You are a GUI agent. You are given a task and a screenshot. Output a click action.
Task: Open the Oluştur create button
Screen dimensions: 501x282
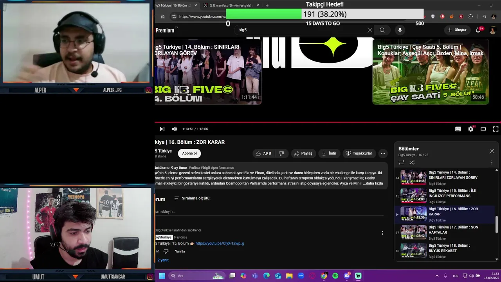[457, 30]
